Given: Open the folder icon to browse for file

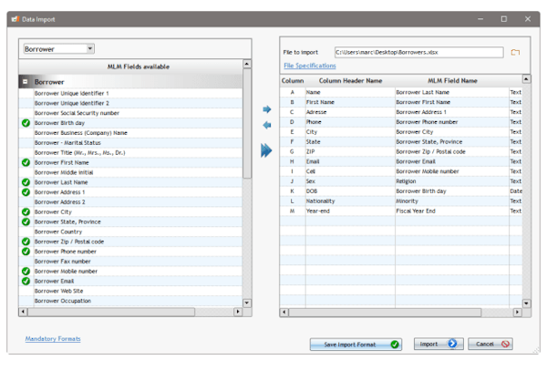Looking at the screenshot, I should (x=515, y=53).
